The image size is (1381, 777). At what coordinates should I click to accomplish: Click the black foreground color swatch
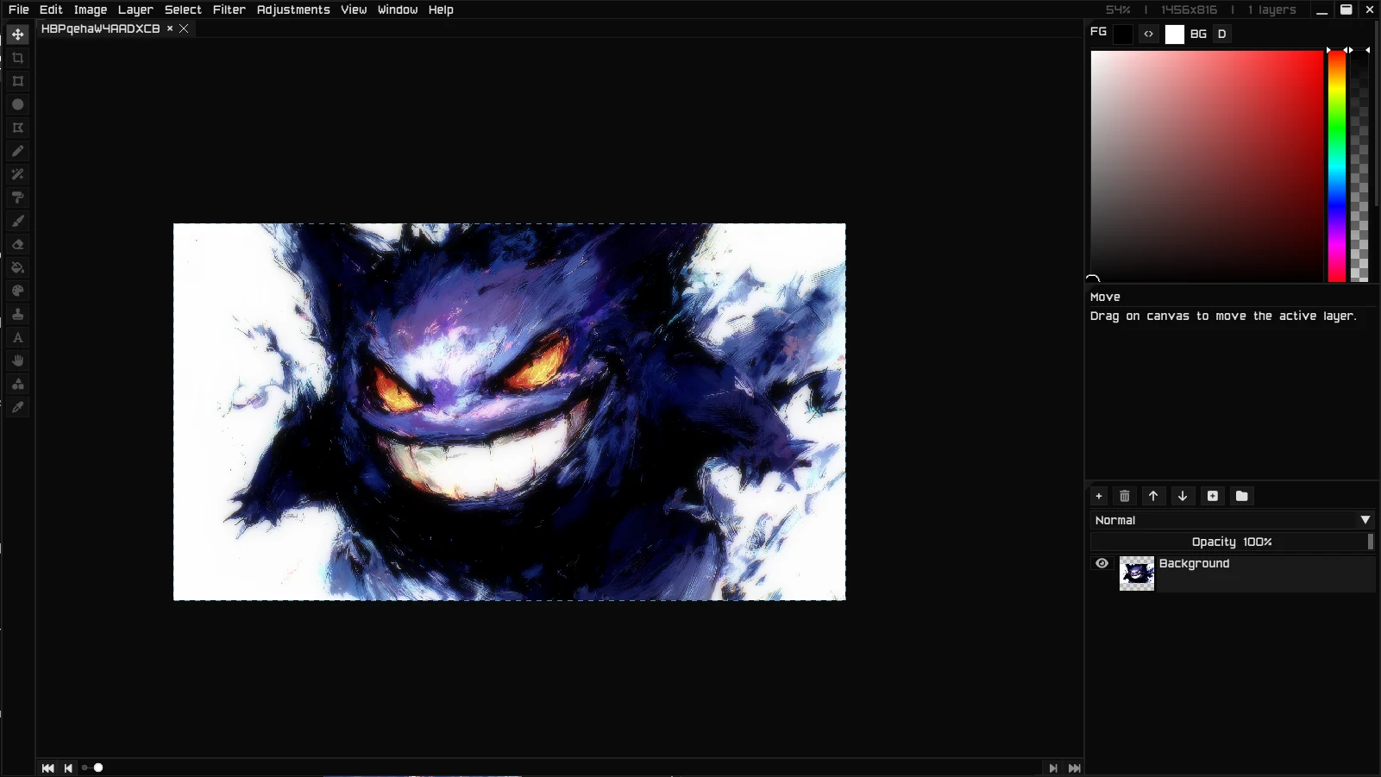(x=1123, y=34)
